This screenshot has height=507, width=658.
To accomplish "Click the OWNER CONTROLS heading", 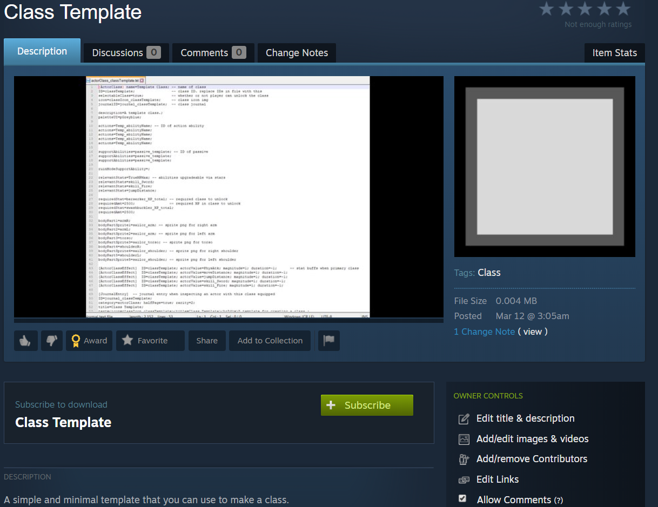I will [x=488, y=396].
